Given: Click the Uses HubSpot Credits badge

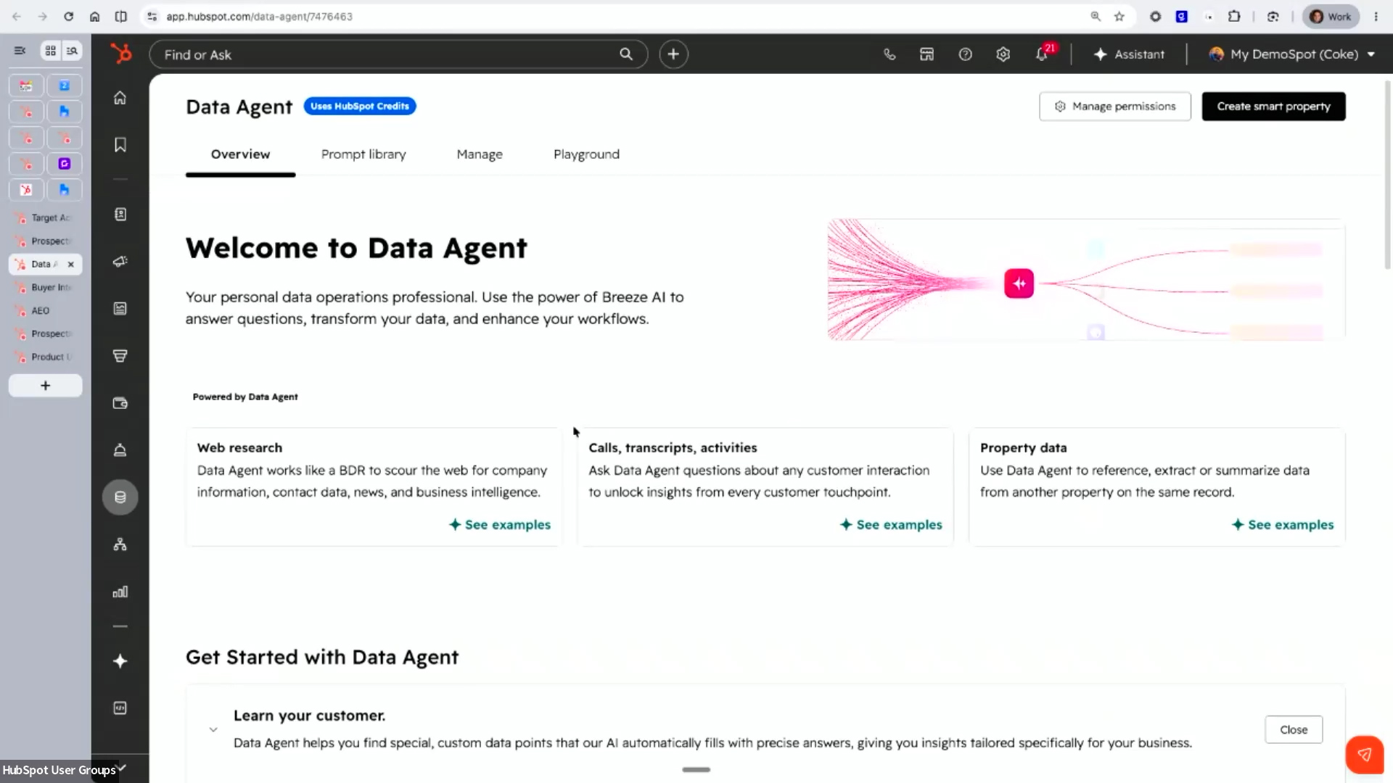Looking at the screenshot, I should (x=360, y=107).
